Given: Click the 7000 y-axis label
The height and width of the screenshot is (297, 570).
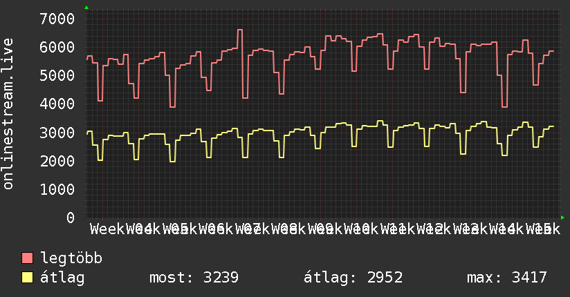Looking at the screenshot, I should point(57,19).
